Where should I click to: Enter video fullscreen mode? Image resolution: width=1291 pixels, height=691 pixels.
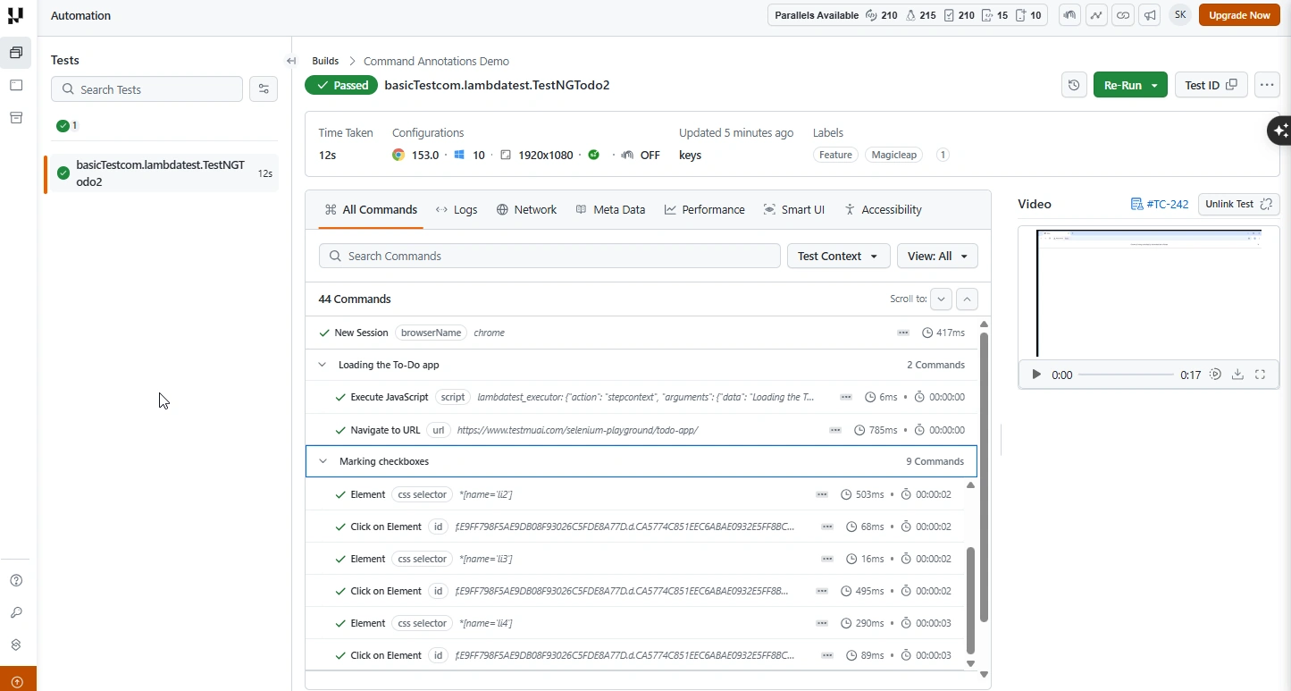pyautogui.click(x=1261, y=375)
